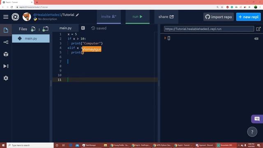263x148 pixels.
Task: Select the Files sidebar icon
Action: click(x=6, y=30)
